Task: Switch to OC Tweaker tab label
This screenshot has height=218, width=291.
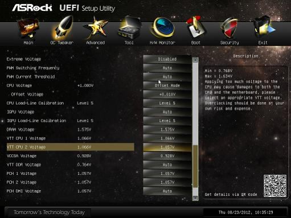Action: pyautogui.click(x=62, y=43)
